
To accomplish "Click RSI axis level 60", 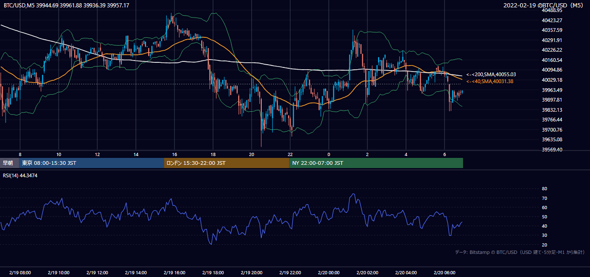I will 545,207.
